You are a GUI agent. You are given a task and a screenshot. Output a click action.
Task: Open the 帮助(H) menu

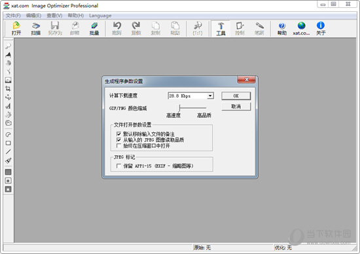click(x=75, y=16)
